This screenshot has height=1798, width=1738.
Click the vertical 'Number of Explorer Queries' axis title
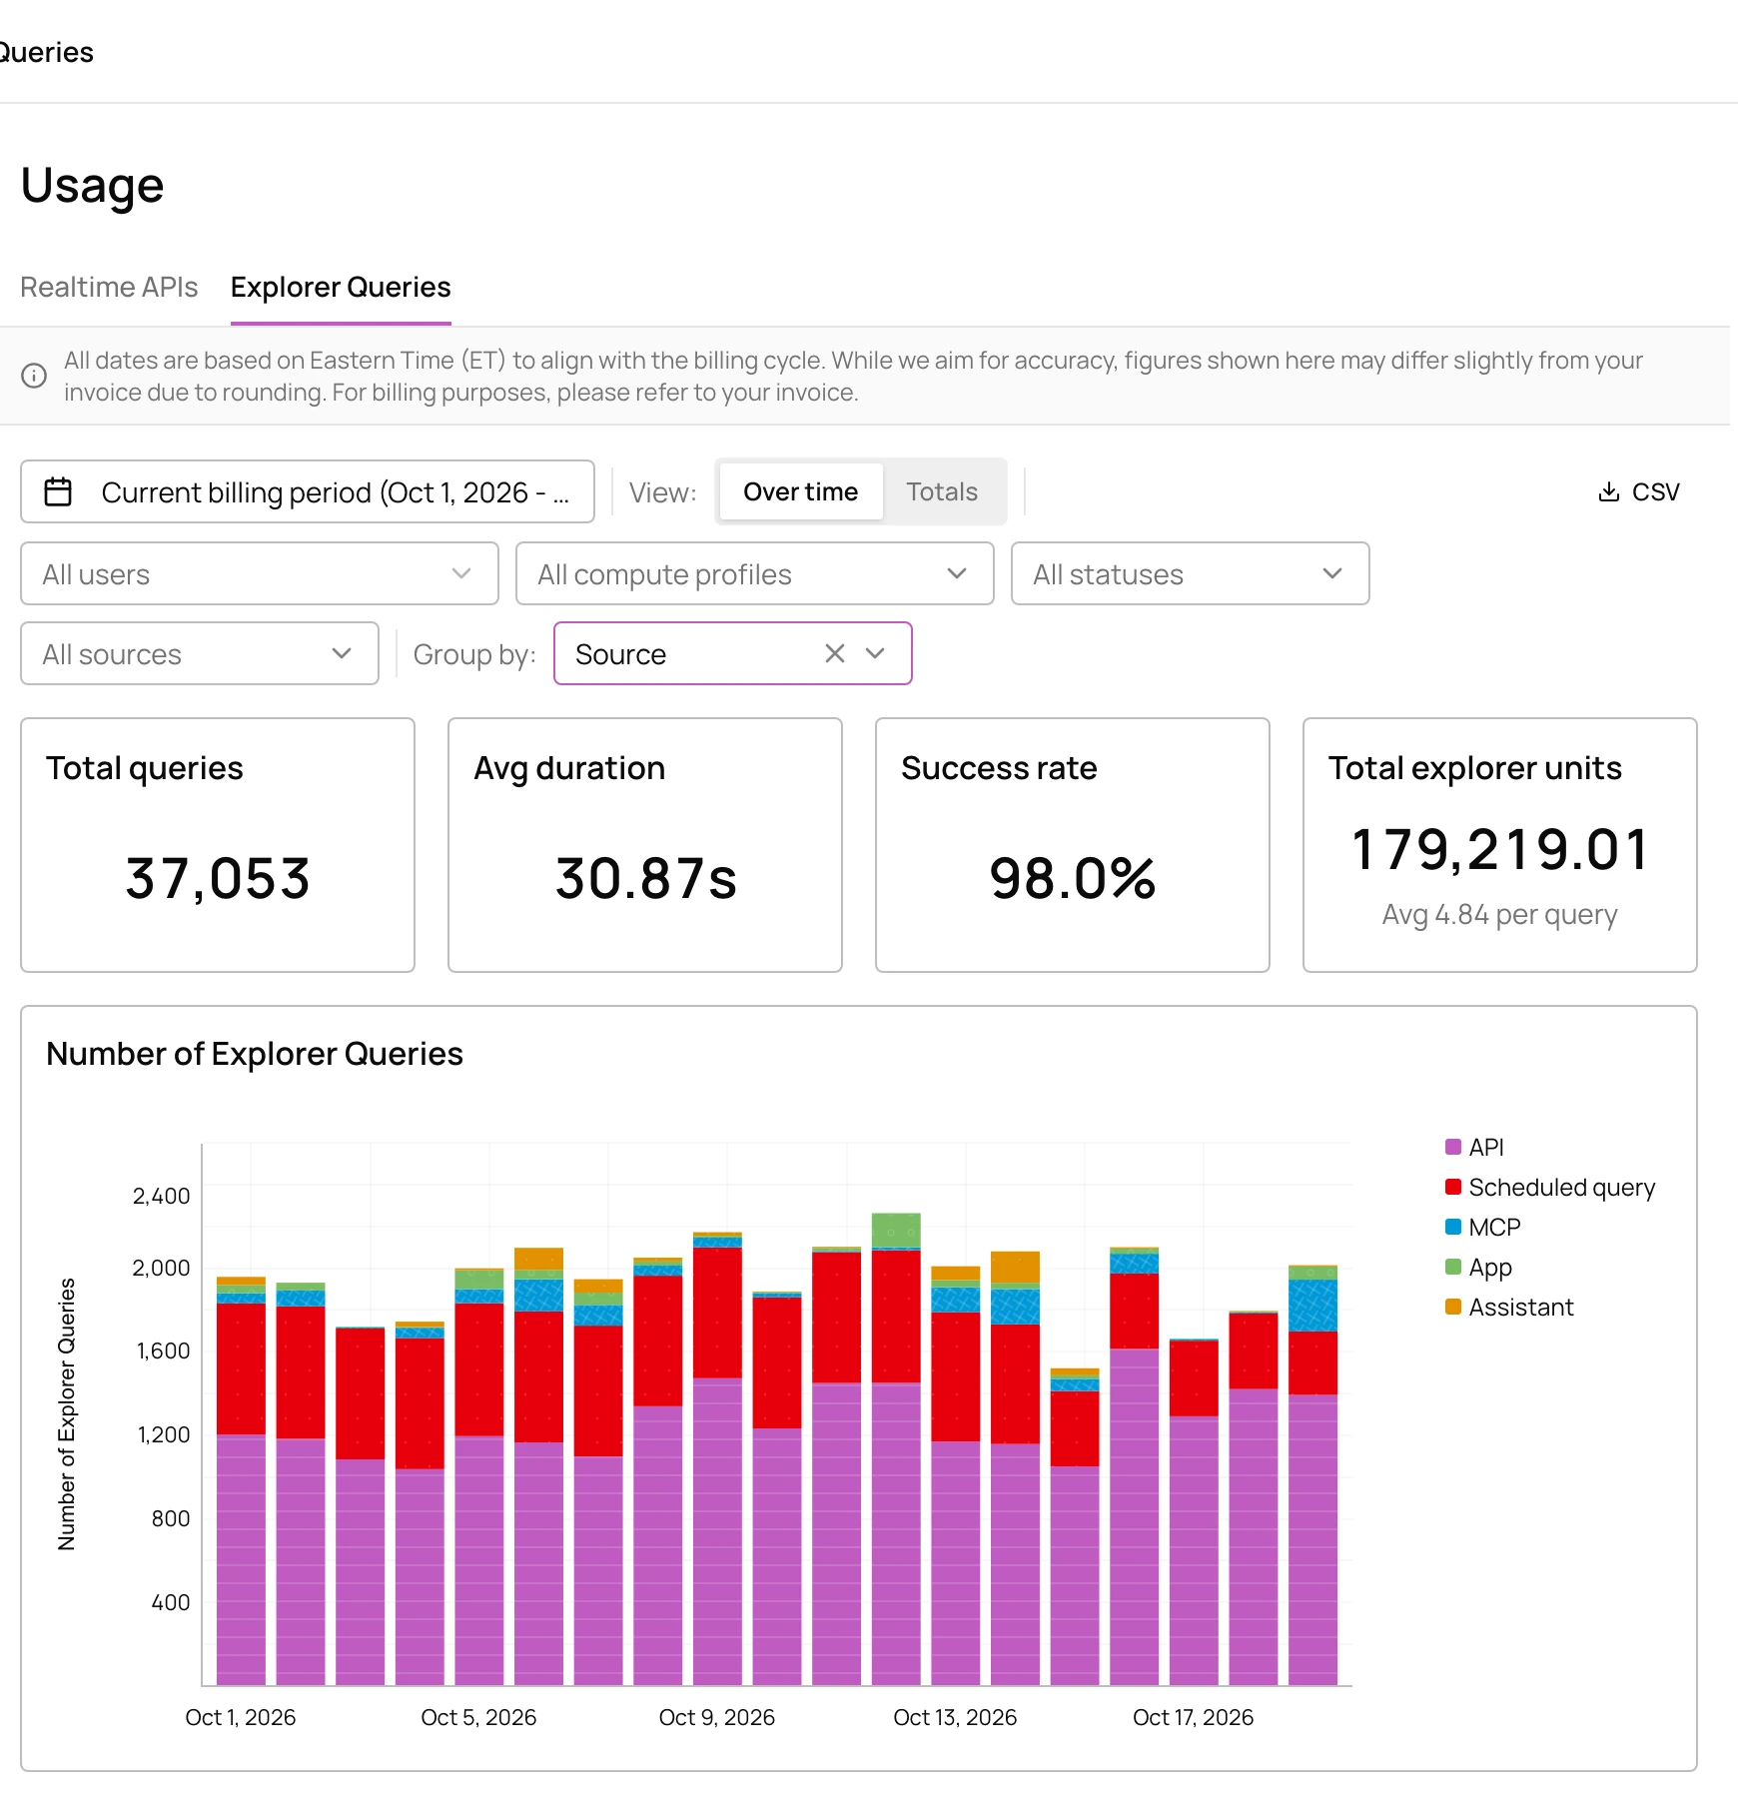pyautogui.click(x=67, y=1414)
